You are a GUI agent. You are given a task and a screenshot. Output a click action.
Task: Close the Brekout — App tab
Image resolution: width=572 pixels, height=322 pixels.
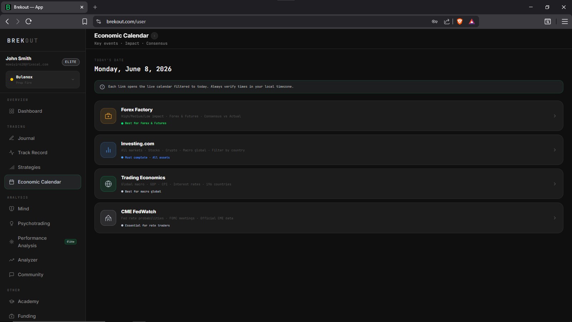coord(82,7)
